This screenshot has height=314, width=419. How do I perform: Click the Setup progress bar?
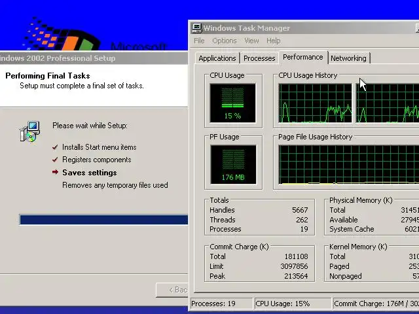tap(103, 220)
